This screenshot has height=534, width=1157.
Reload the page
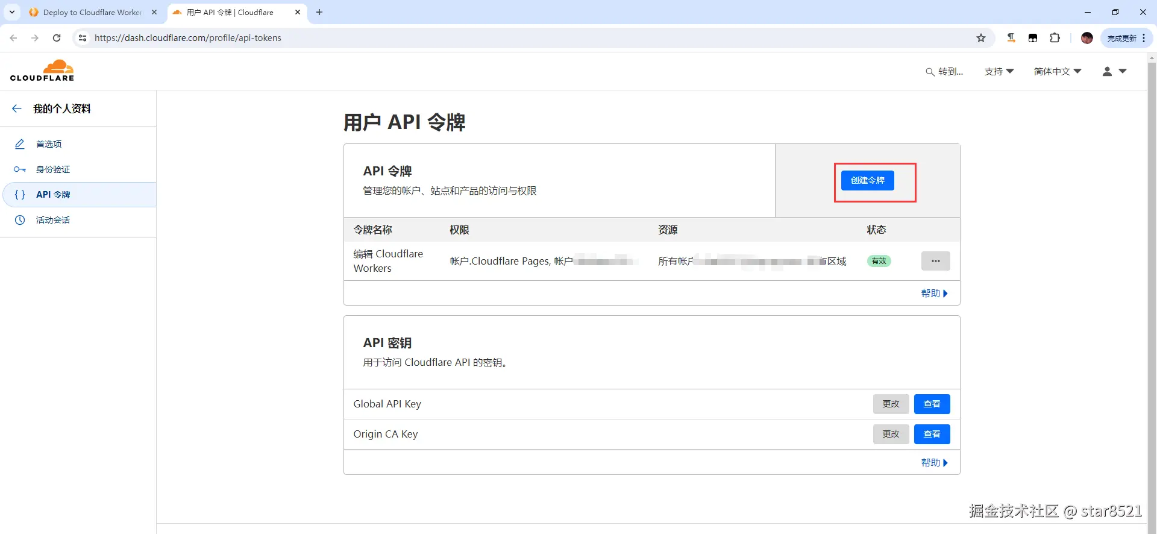tap(57, 38)
